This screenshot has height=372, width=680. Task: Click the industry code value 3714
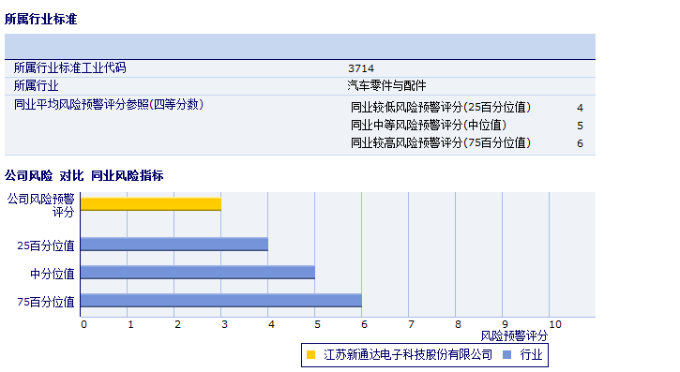click(x=361, y=68)
